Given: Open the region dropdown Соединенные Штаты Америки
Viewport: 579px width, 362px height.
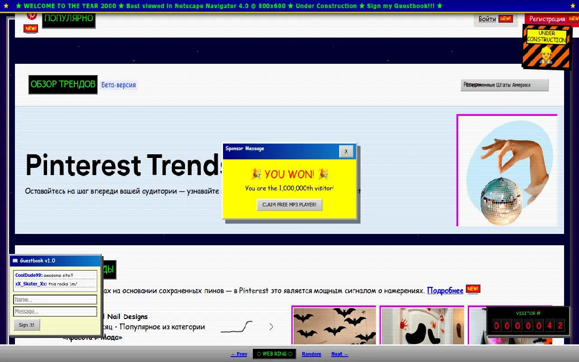Looking at the screenshot, I should tap(504, 85).
